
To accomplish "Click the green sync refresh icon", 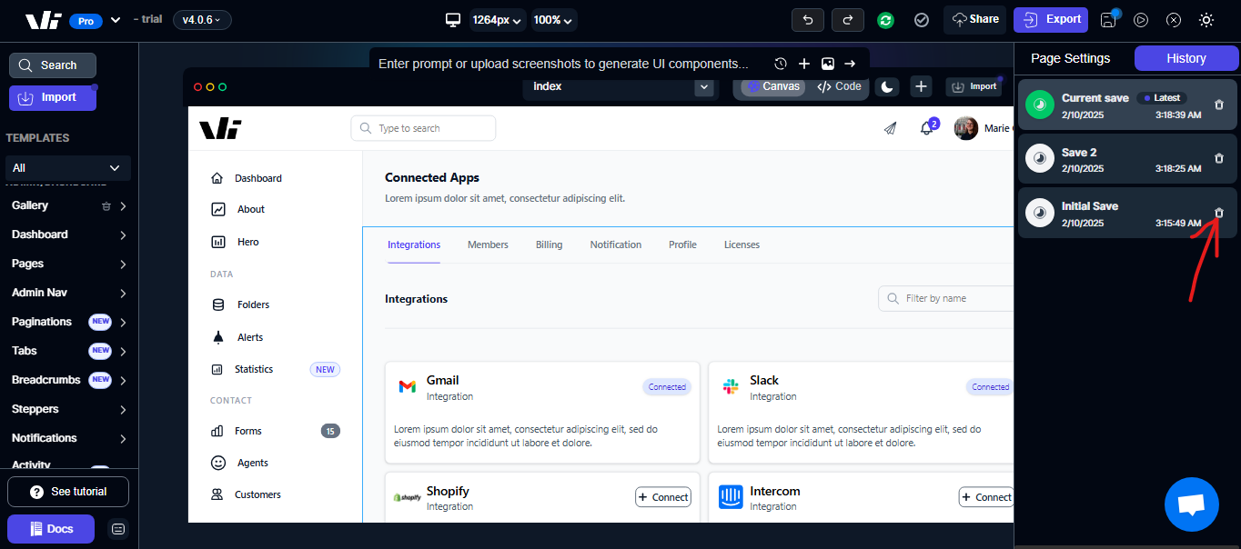I will (885, 20).
